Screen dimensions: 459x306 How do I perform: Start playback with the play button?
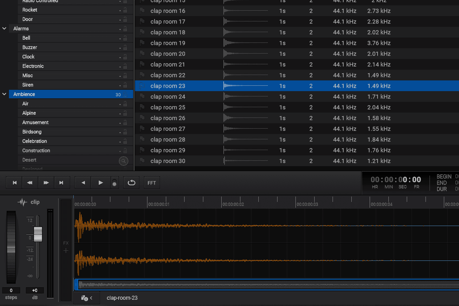pyautogui.click(x=100, y=183)
